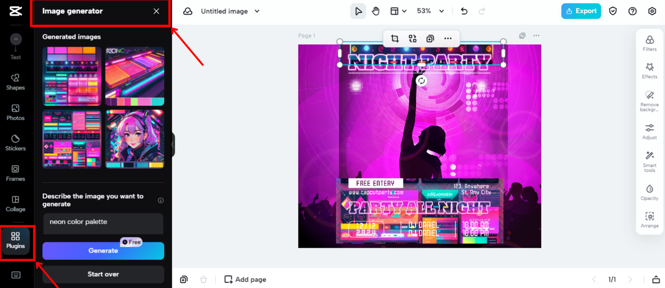
Task: Open the more options in floating toolbar
Action: tap(448, 39)
